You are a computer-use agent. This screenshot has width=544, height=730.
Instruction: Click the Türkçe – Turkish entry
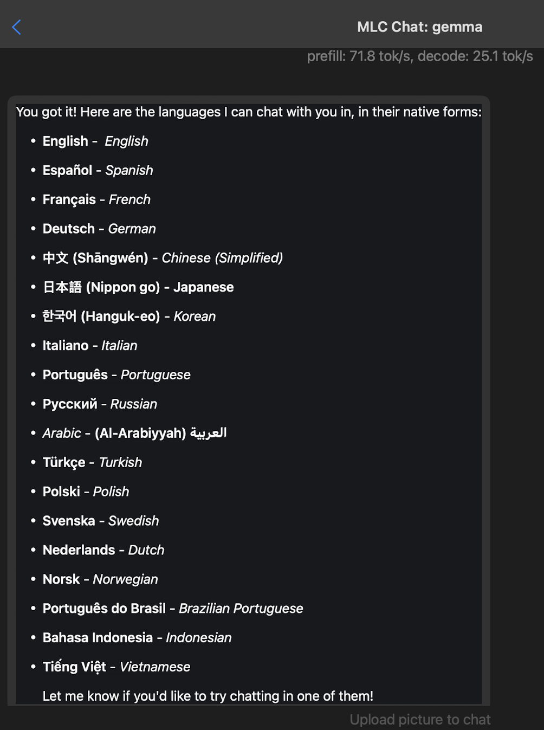click(92, 463)
